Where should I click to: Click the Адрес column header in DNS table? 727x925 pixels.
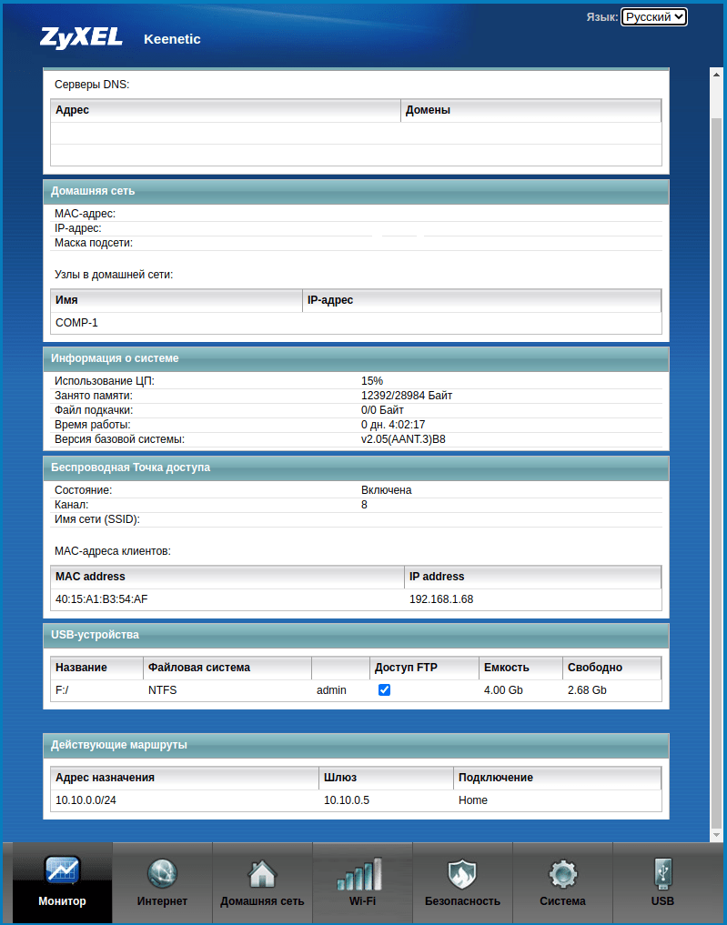[226, 110]
